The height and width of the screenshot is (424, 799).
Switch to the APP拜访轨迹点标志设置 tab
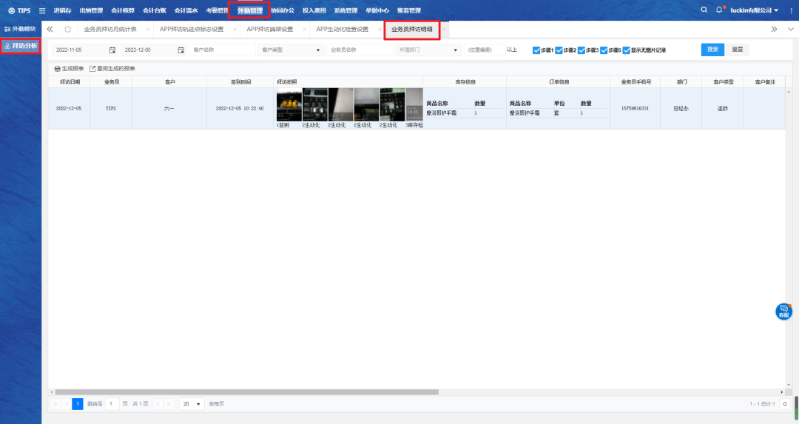coord(192,30)
